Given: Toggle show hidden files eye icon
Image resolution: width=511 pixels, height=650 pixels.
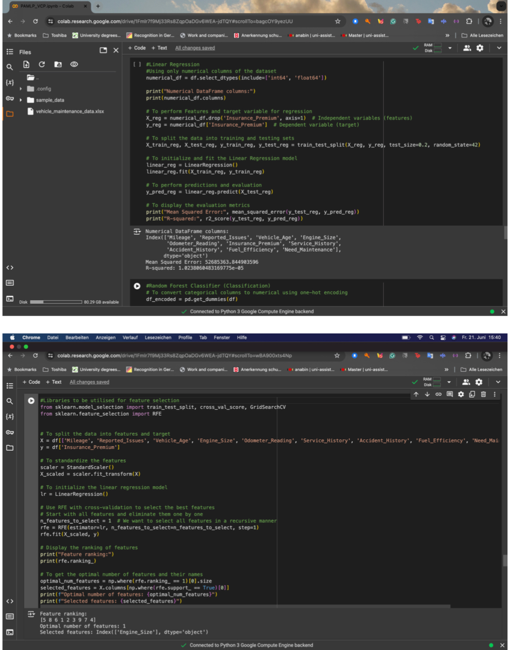Looking at the screenshot, I should point(74,64).
